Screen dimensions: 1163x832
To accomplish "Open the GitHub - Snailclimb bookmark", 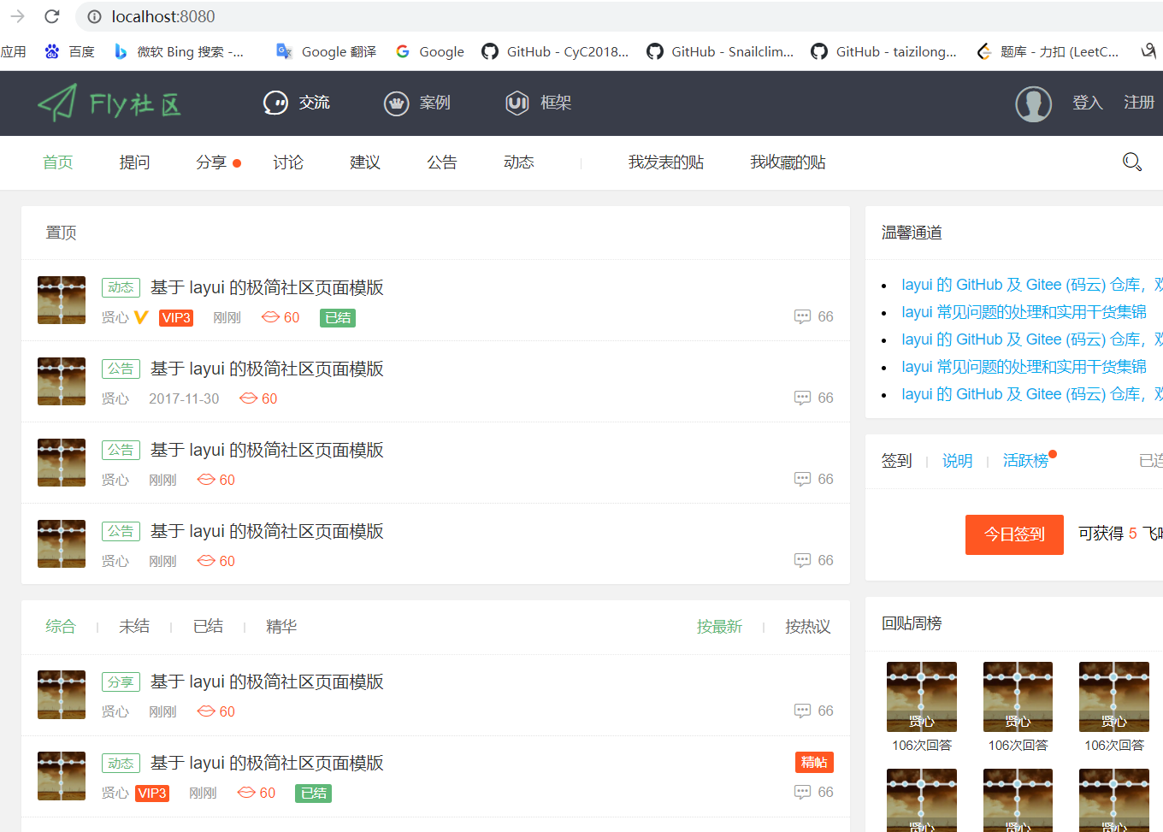I will coord(720,51).
